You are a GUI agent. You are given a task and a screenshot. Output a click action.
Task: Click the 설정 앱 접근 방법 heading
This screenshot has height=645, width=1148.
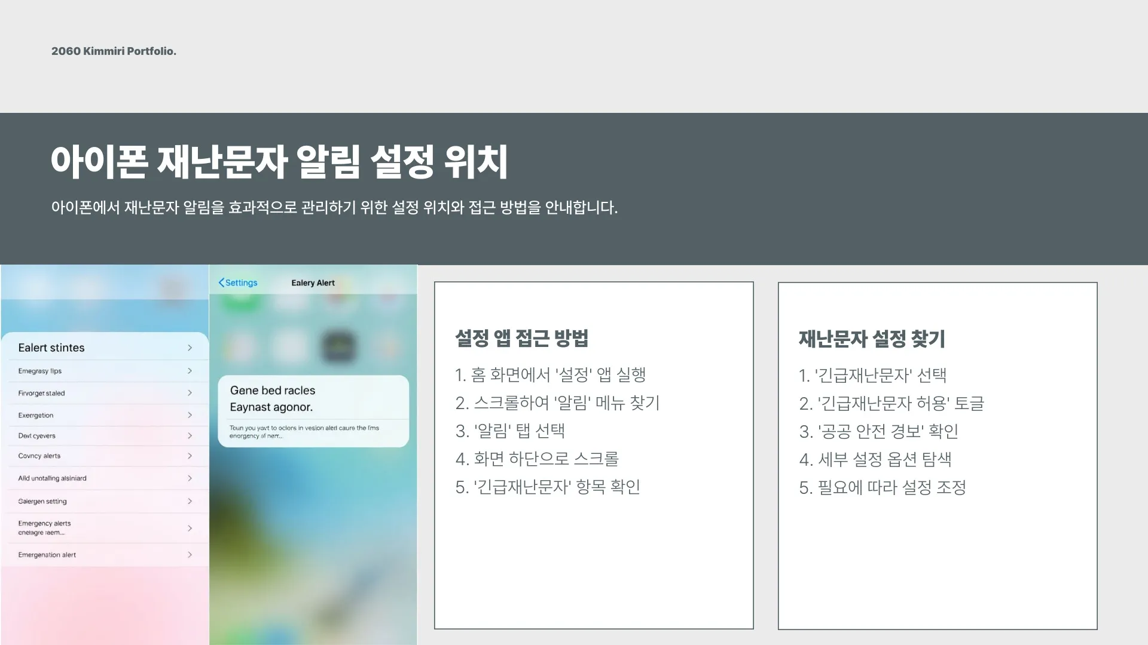coord(521,338)
